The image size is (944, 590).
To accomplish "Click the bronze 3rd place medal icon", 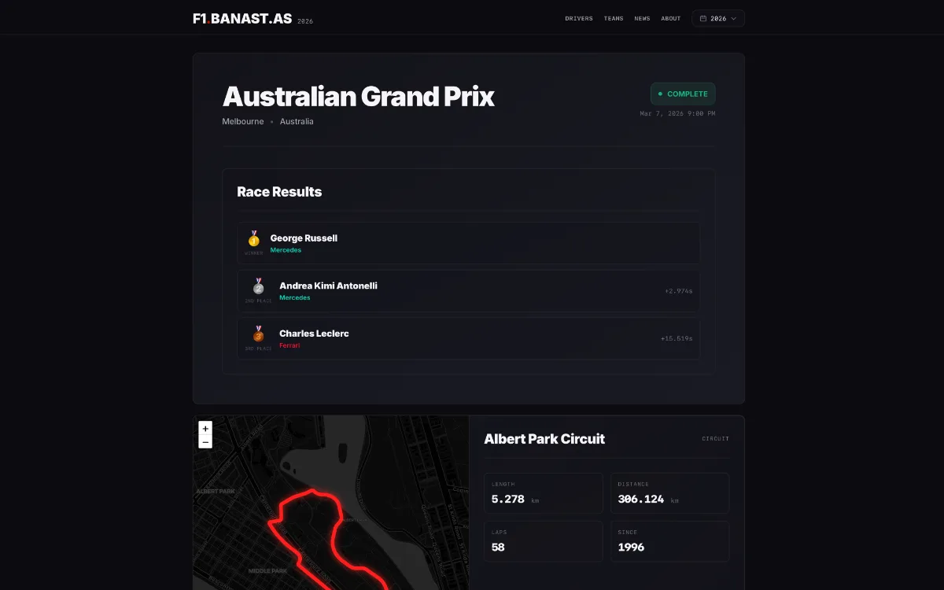I will 258,335.
